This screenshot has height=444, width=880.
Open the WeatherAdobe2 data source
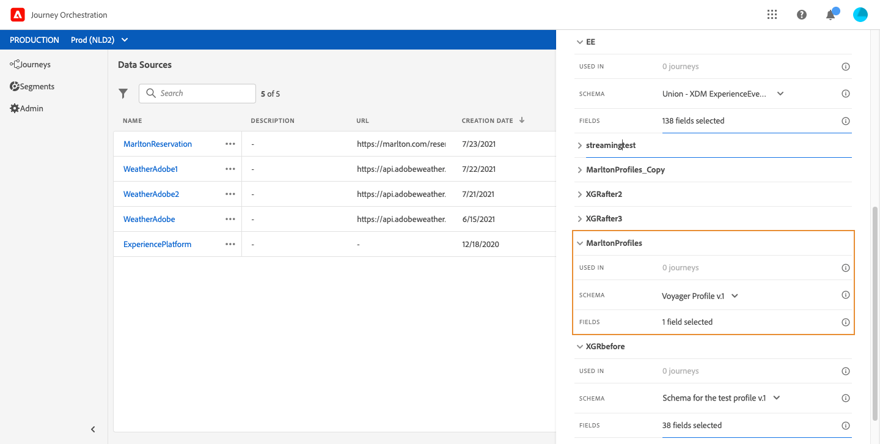point(151,194)
